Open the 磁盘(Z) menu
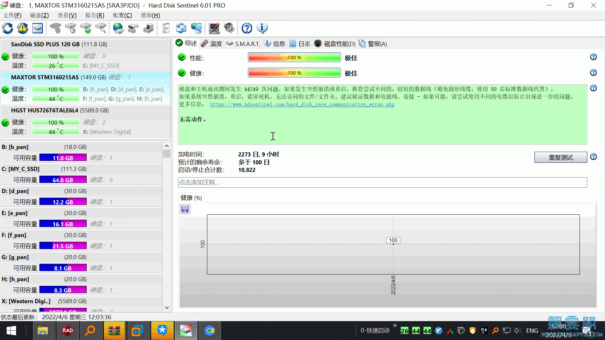Image resolution: width=605 pixels, height=340 pixels. tap(39, 15)
